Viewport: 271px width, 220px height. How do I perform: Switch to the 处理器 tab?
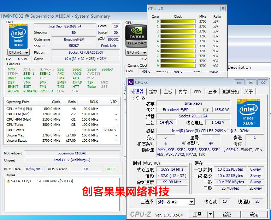137,91
